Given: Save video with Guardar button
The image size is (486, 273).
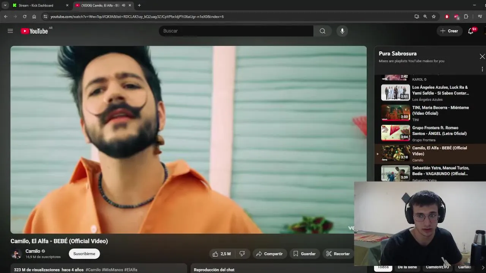Looking at the screenshot, I should tap(304, 254).
